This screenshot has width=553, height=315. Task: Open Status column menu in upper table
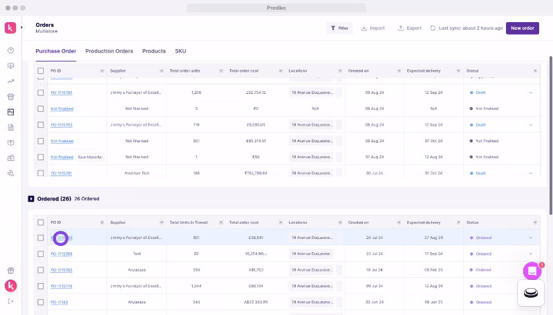535,71
